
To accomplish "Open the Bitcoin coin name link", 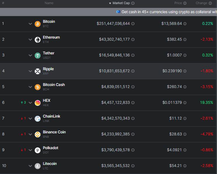I will coord(49,22).
